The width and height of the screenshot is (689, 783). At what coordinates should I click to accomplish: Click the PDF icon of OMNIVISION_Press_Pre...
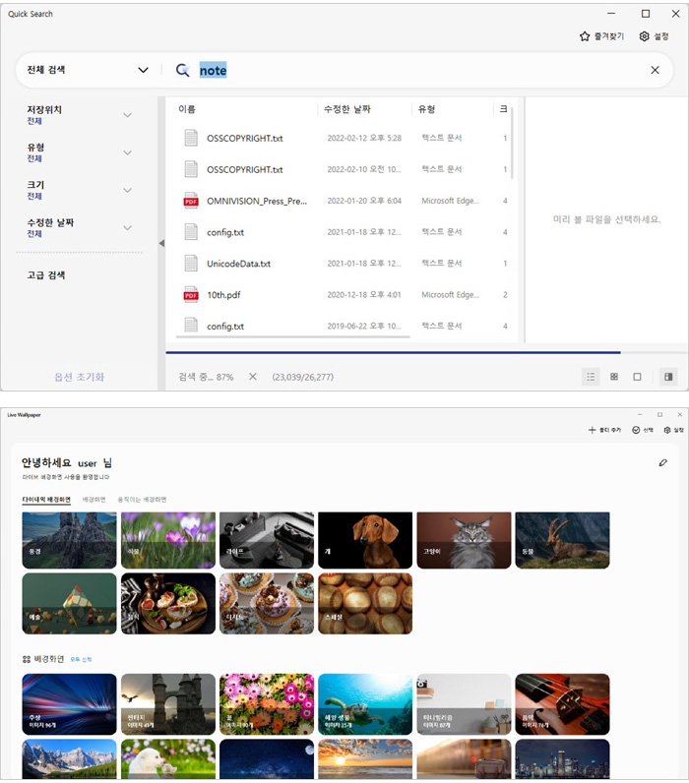[x=191, y=201]
